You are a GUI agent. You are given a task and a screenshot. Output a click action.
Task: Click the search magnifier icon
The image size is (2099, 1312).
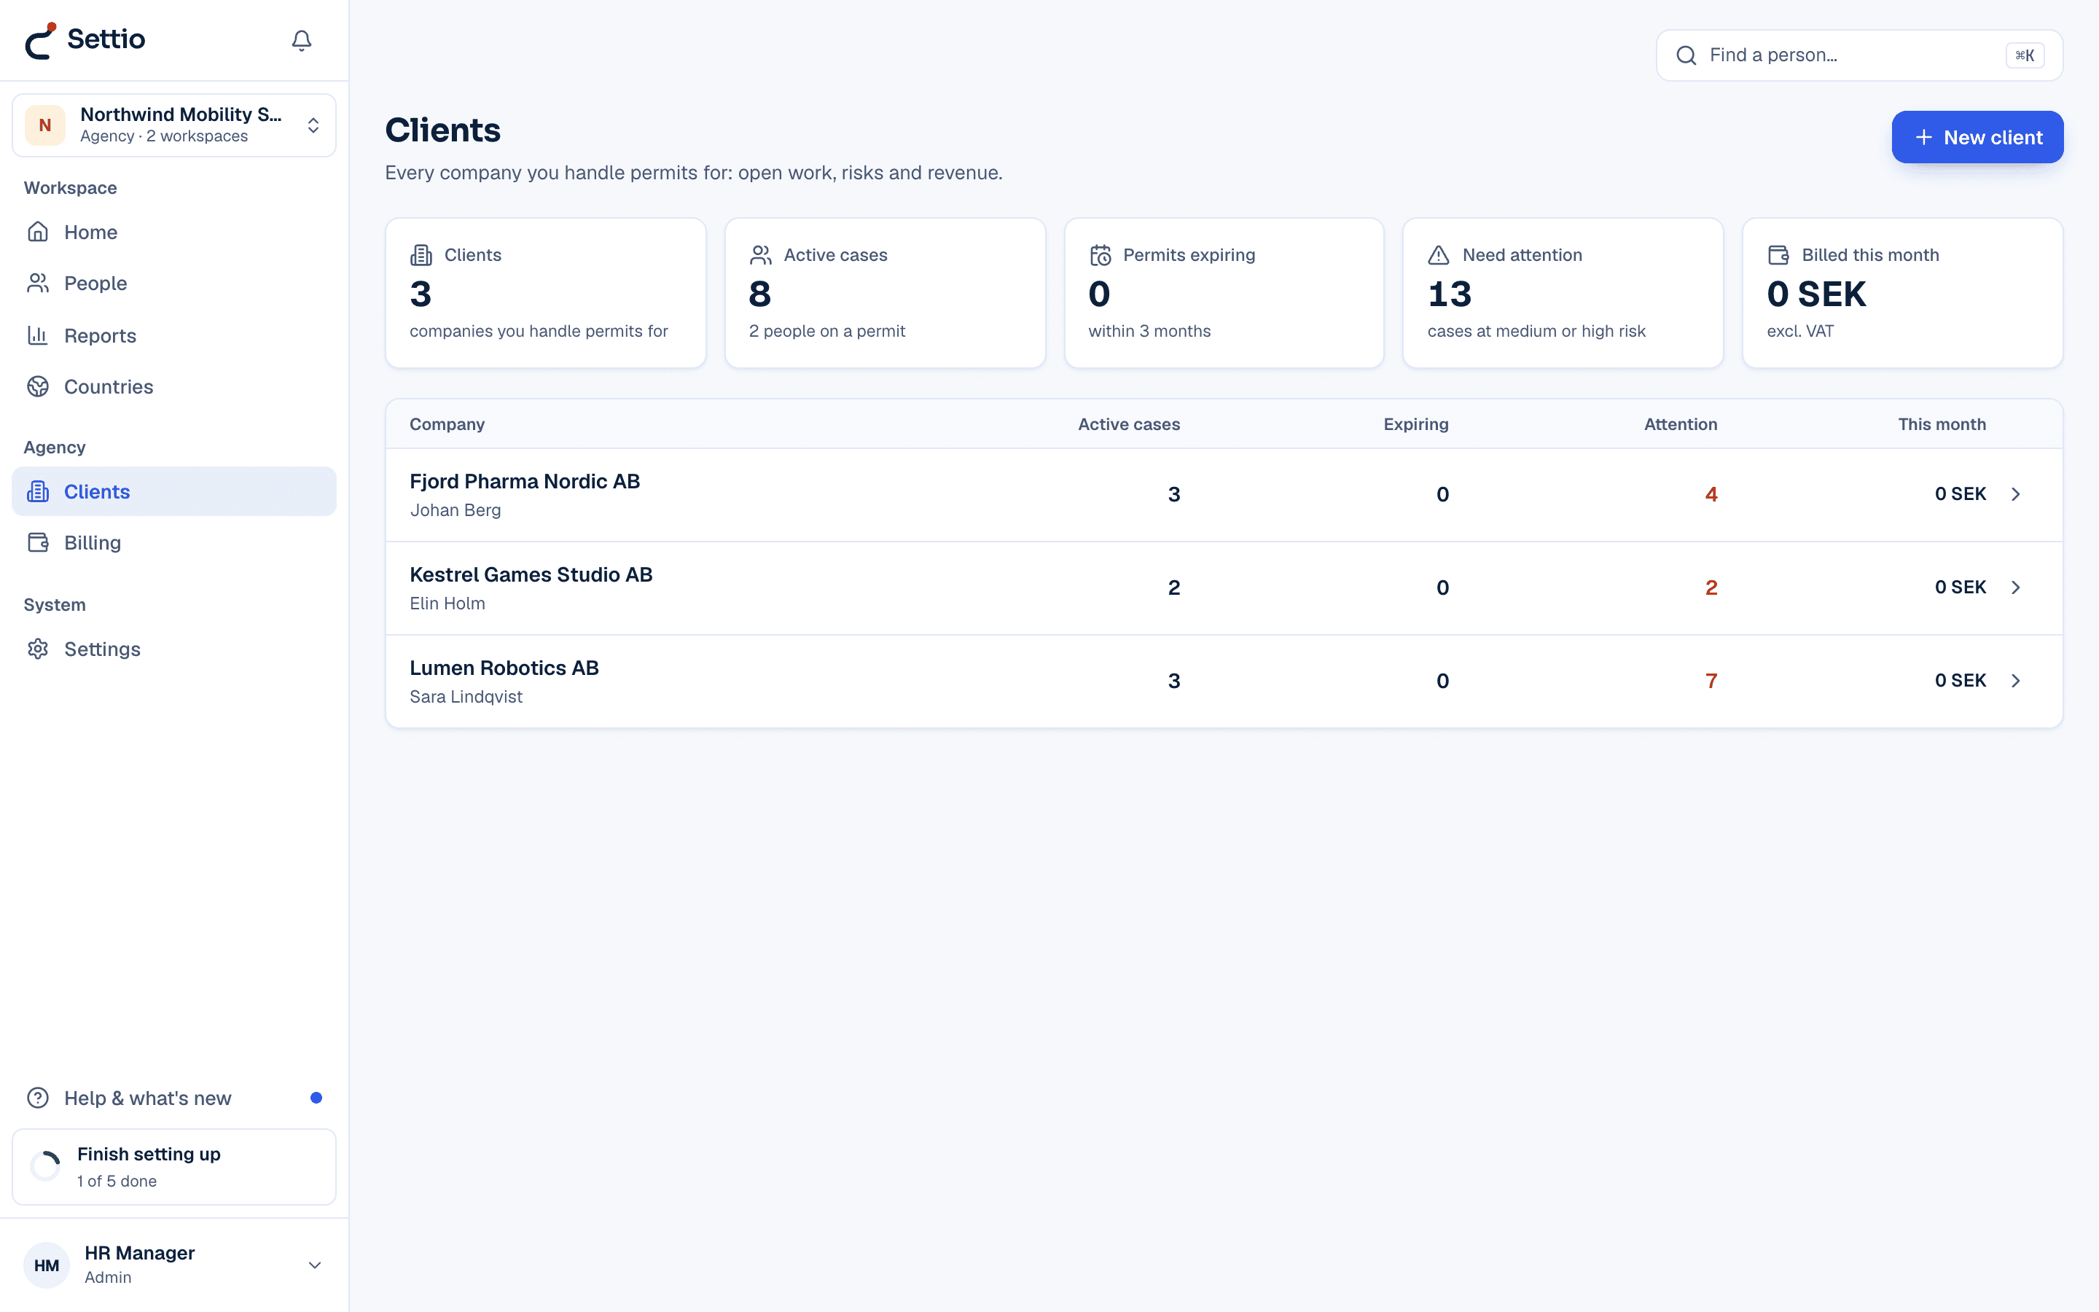tap(1686, 55)
